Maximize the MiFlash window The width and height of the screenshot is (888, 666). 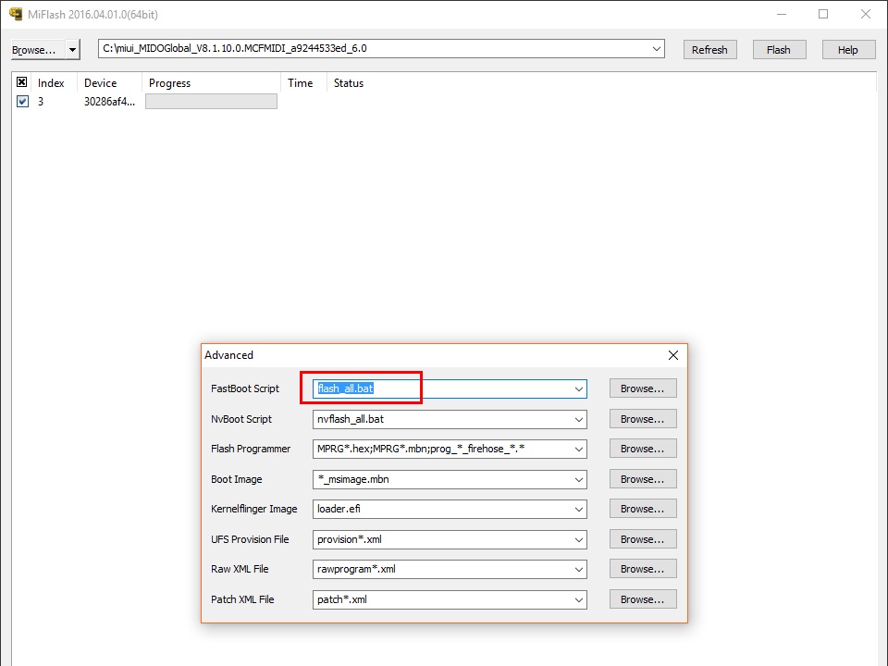point(823,14)
